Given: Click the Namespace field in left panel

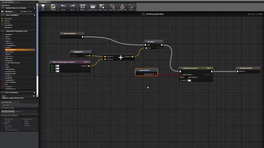Looking at the screenshot, I should [x=19, y=5].
